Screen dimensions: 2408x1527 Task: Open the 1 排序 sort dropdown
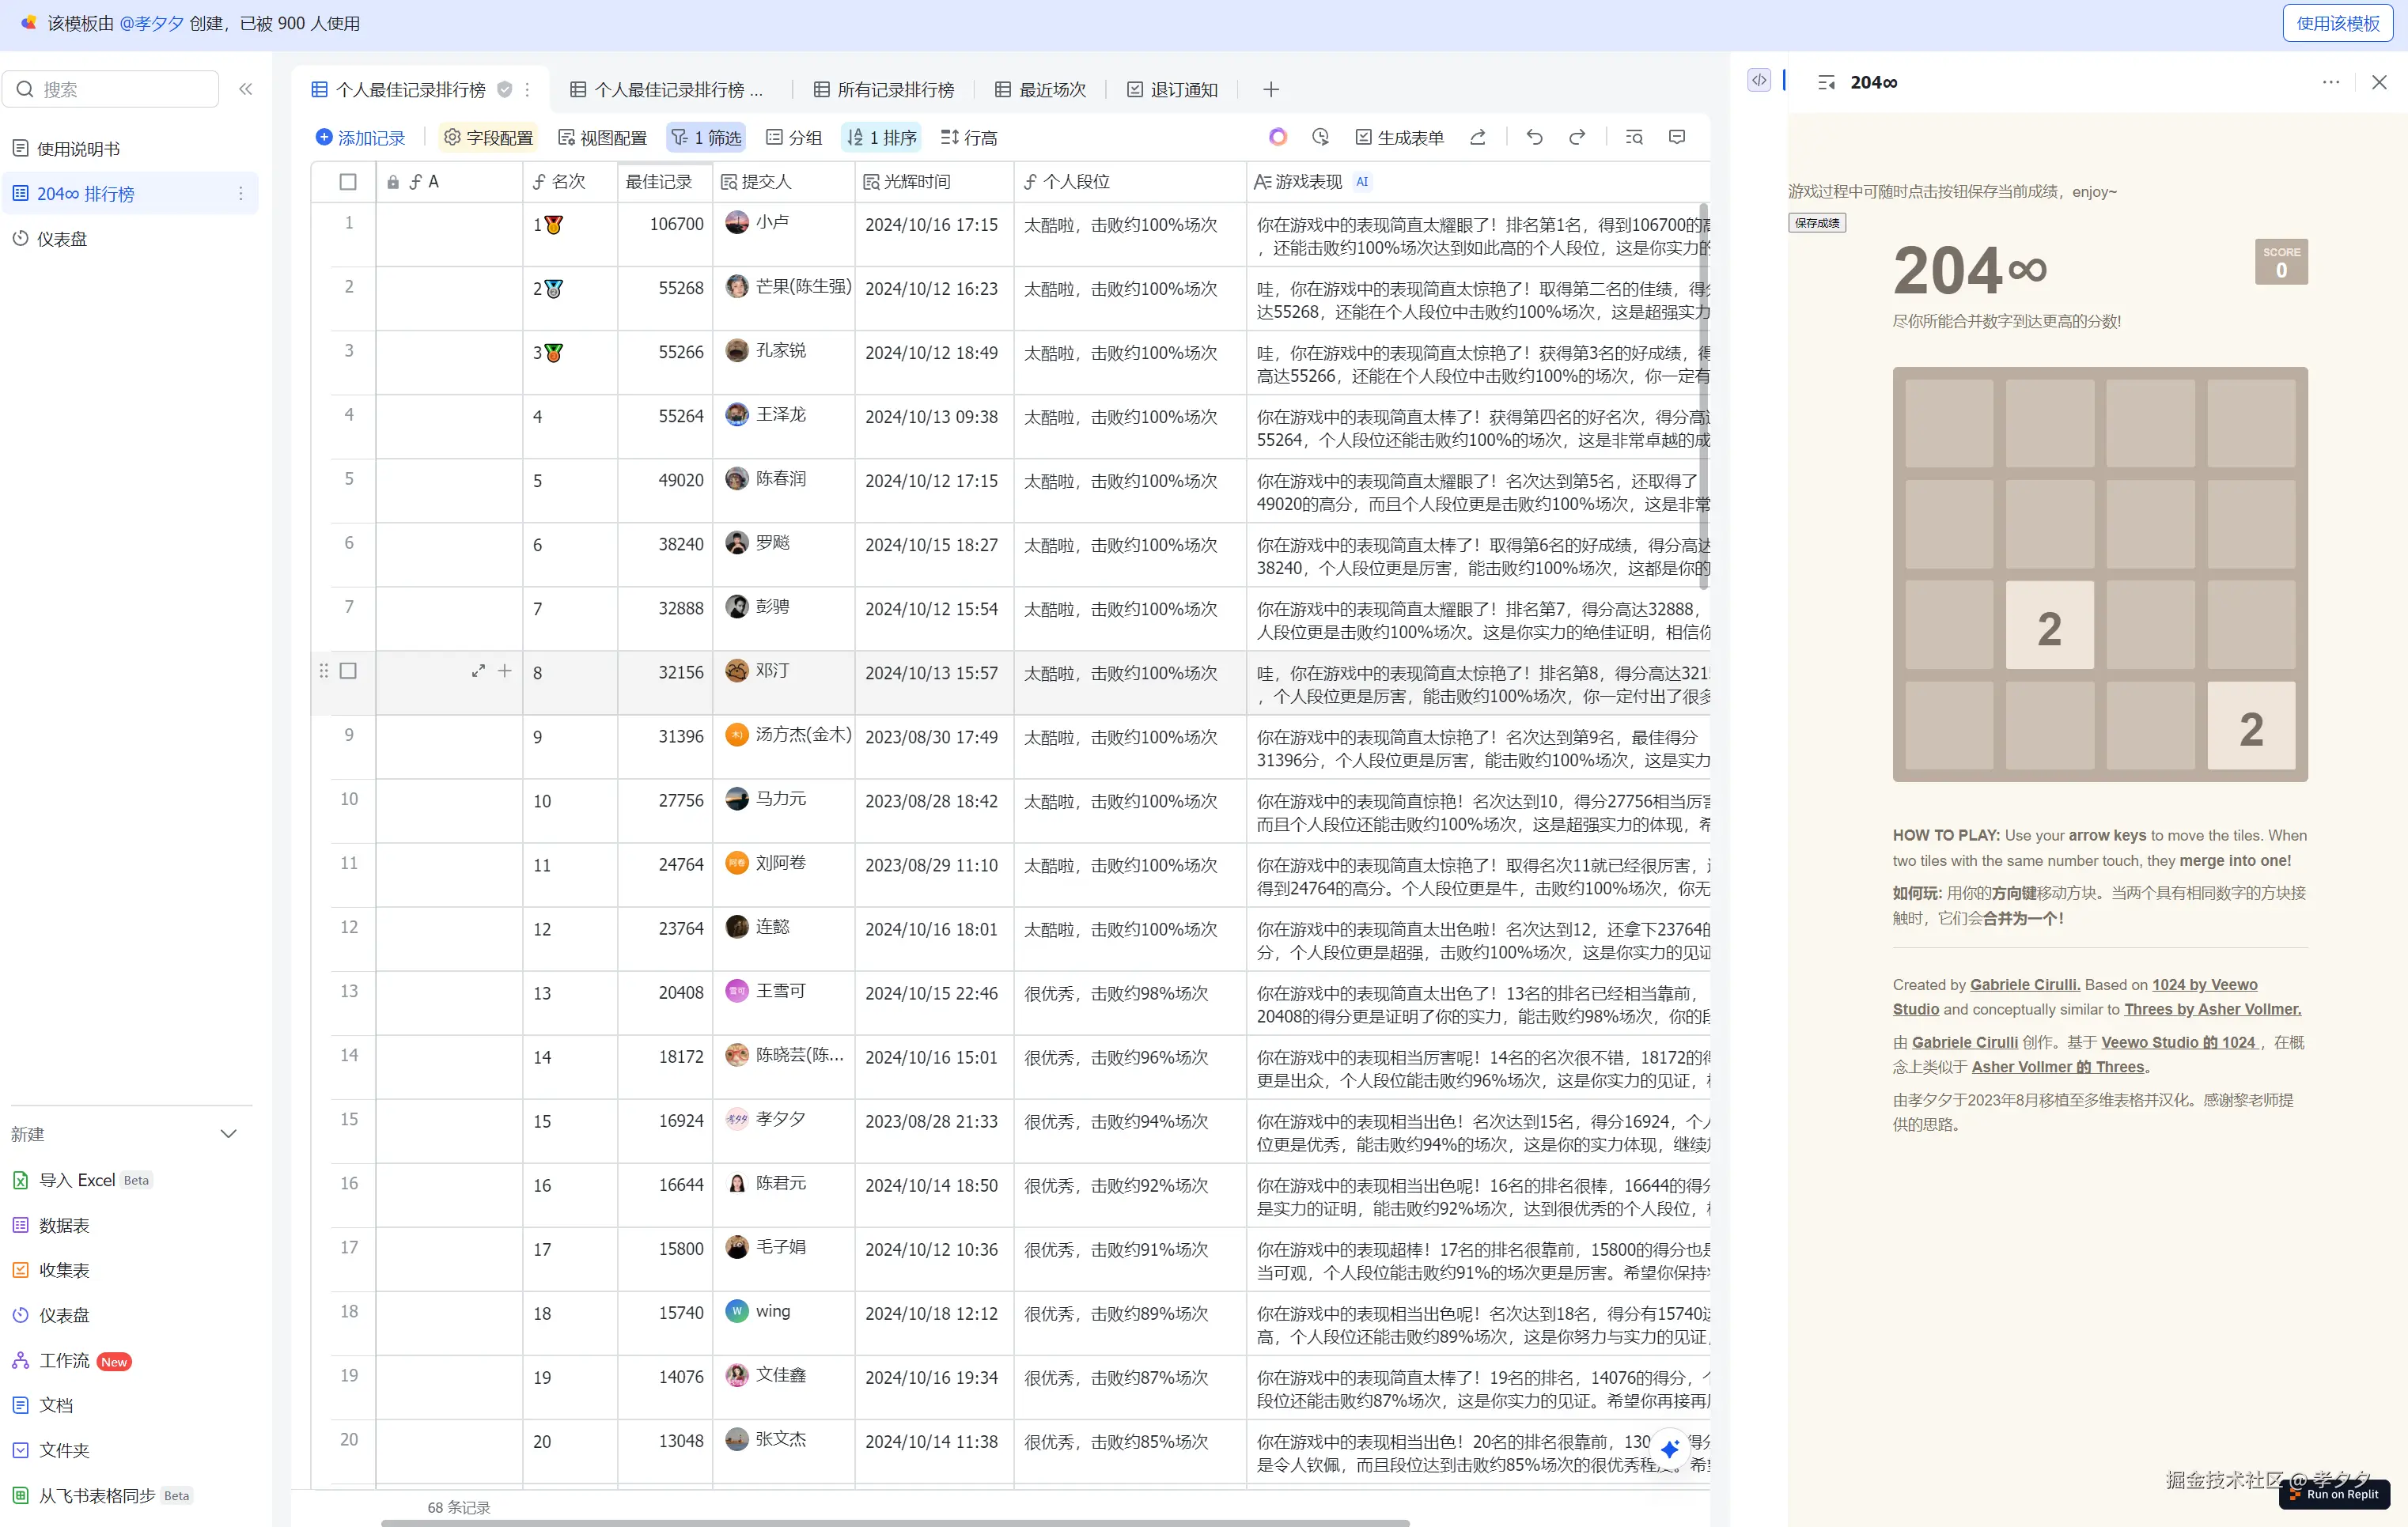(x=881, y=137)
